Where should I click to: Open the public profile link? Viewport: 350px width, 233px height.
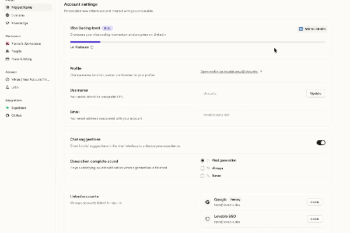[231, 72]
